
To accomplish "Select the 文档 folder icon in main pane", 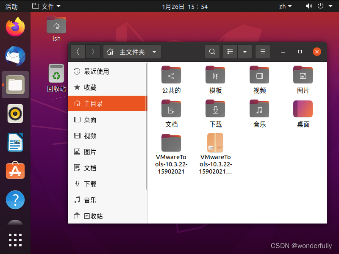I will click(171, 109).
